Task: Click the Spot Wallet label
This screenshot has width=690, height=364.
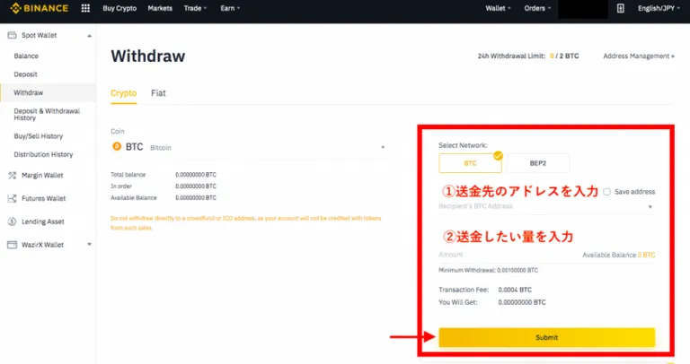Action: coord(40,35)
